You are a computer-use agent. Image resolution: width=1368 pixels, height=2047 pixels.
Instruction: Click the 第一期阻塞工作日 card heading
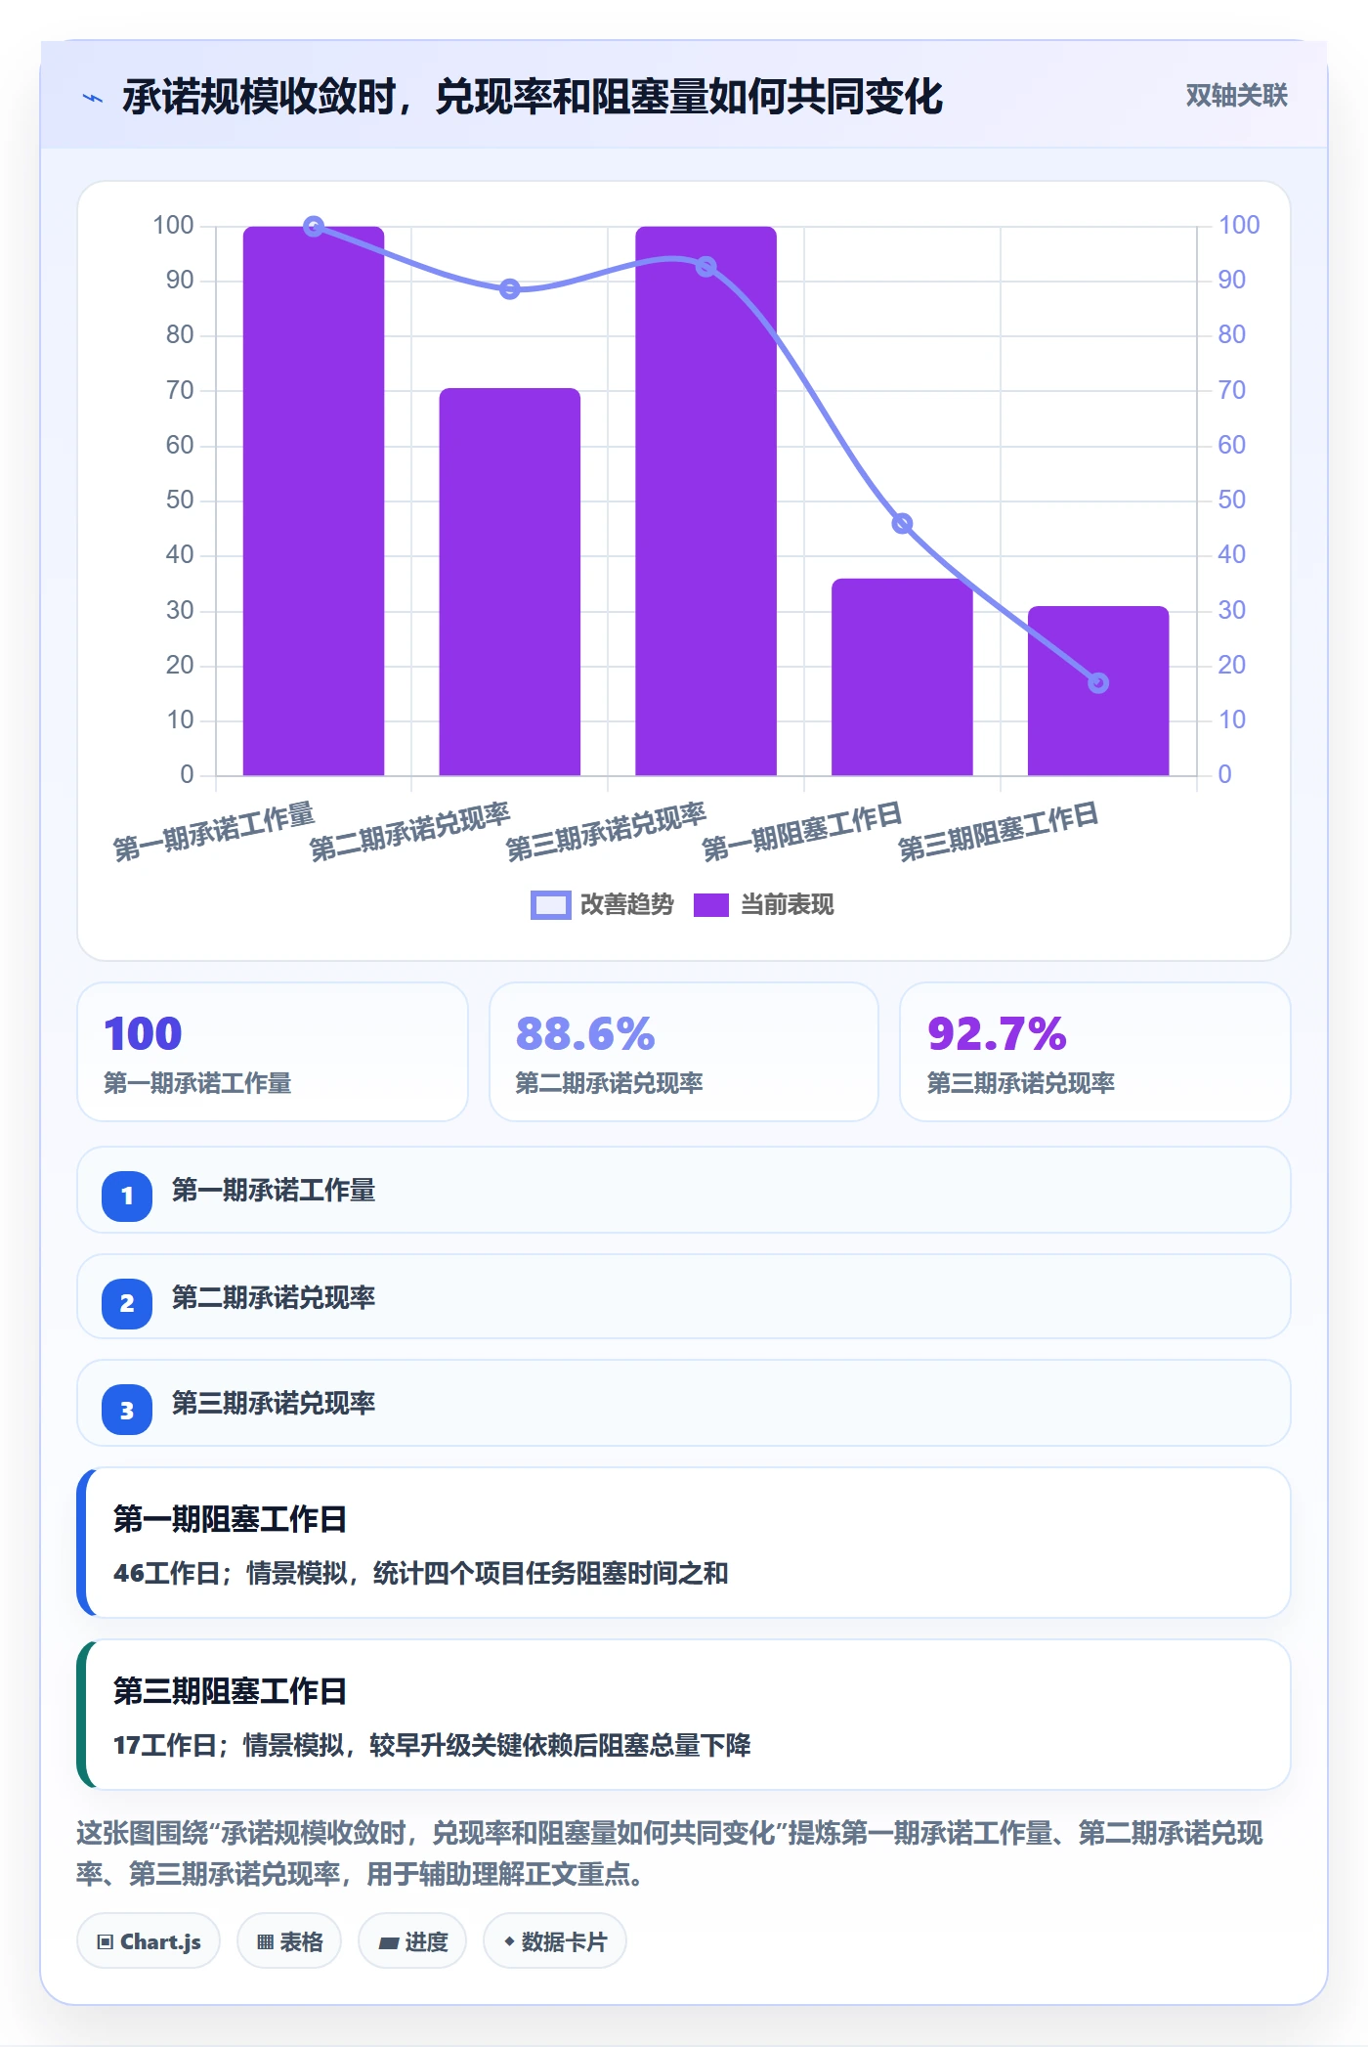(x=231, y=1519)
